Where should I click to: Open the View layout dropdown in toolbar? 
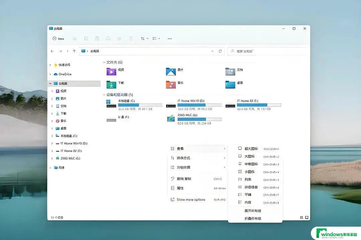tap(156, 39)
